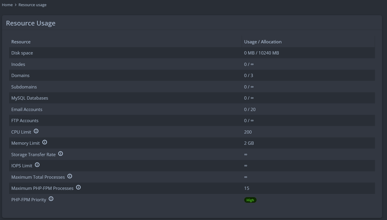Screen dimensions: 387x220
Task: Select the Subdomains row label
Action: click(x=24, y=87)
